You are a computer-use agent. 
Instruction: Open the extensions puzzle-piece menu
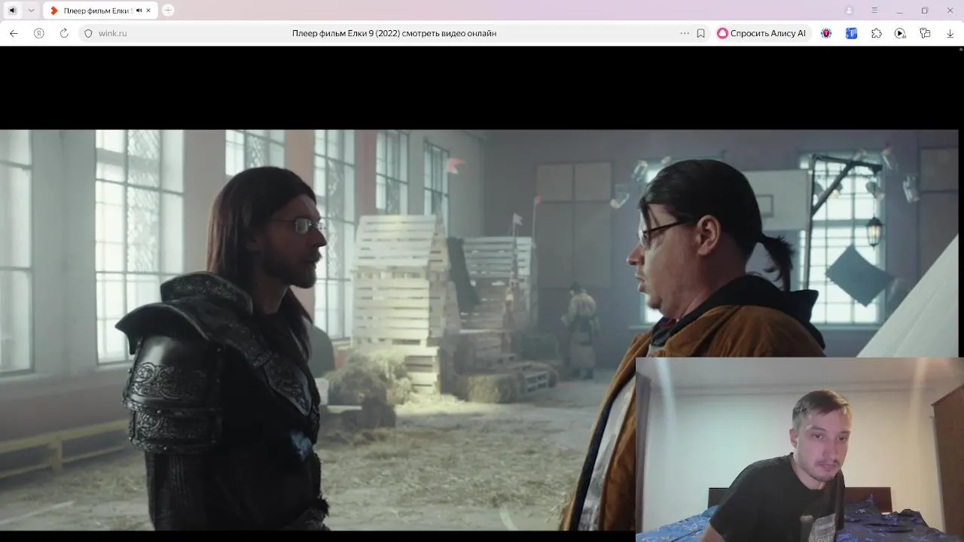(876, 33)
